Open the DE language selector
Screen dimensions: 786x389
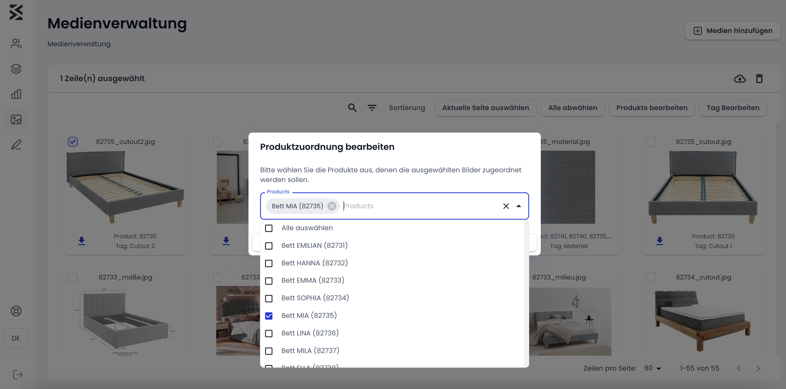16,338
